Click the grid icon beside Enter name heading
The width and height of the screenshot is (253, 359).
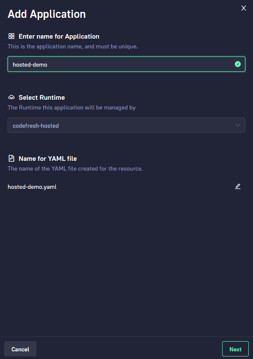pos(11,36)
